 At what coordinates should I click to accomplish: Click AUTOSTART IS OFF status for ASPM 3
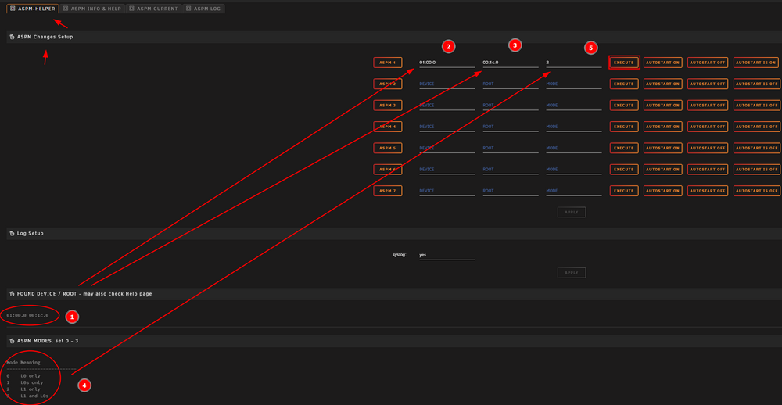(x=756, y=106)
